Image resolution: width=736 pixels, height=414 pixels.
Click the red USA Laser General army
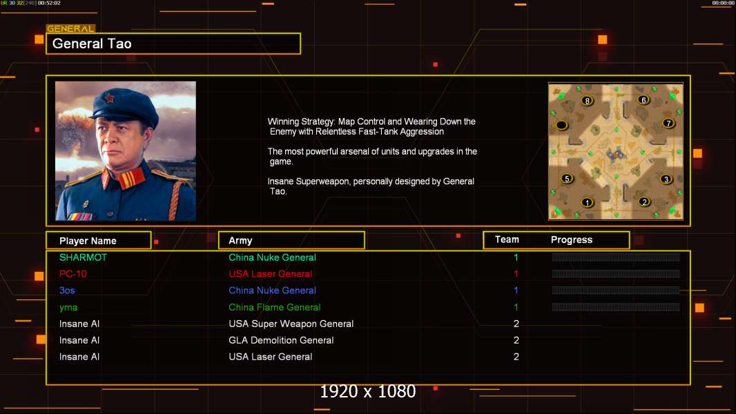click(271, 274)
